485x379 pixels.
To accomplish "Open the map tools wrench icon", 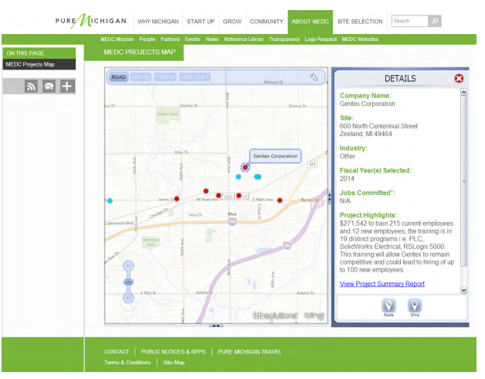I will pos(314,77).
